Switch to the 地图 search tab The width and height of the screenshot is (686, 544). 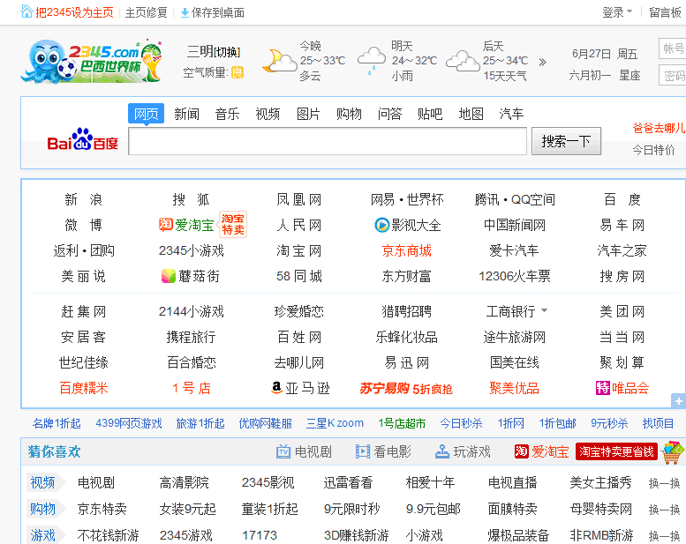(471, 114)
